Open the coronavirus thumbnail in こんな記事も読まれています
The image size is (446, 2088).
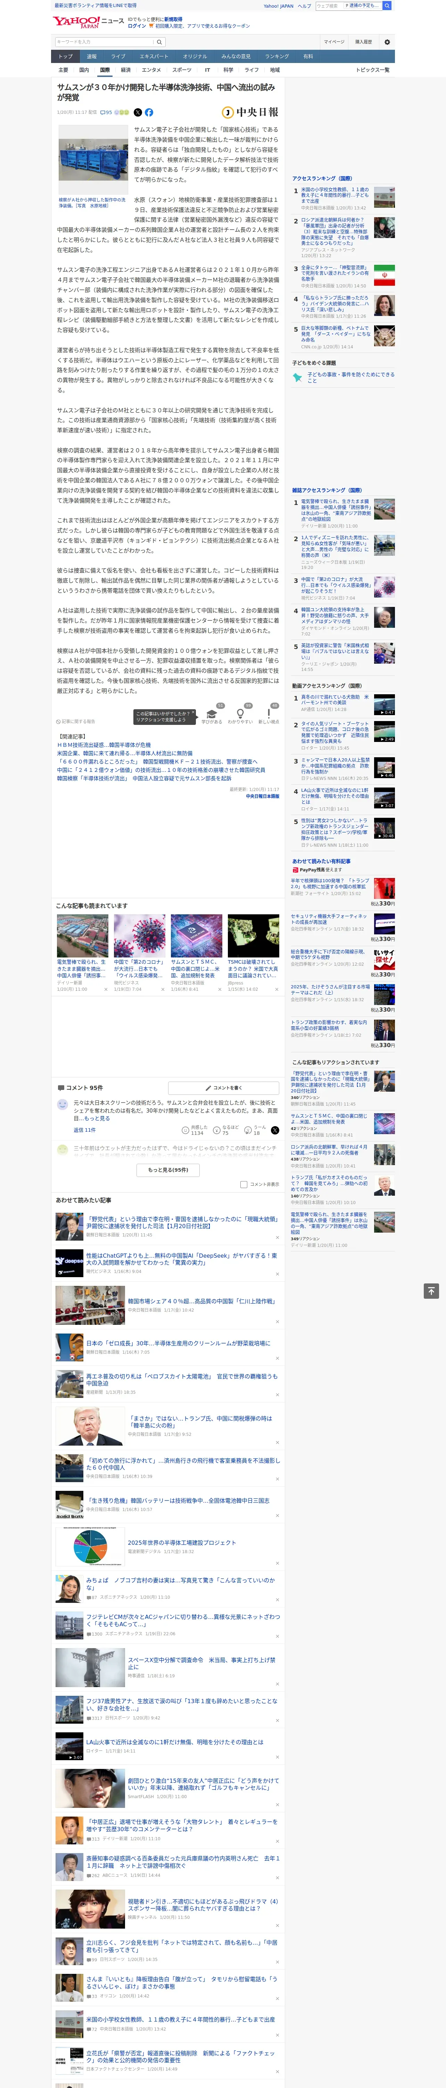[139, 935]
